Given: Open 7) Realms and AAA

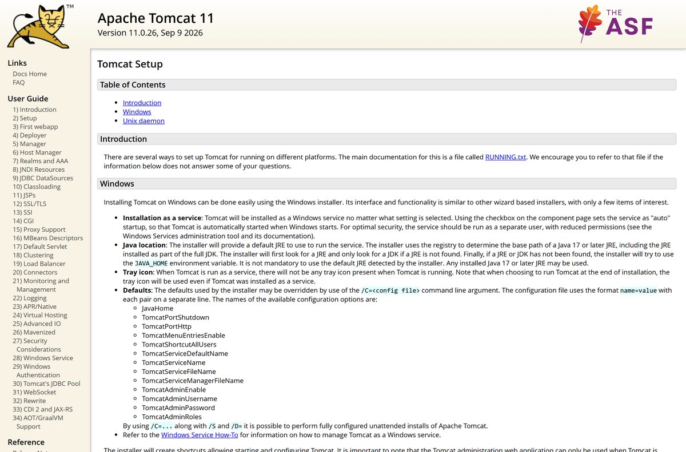Looking at the screenshot, I should [40, 161].
